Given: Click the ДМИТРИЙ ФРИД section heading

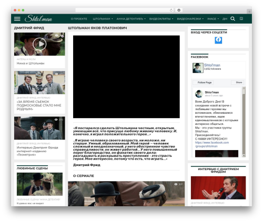Looking at the screenshot, I should 29,28.
